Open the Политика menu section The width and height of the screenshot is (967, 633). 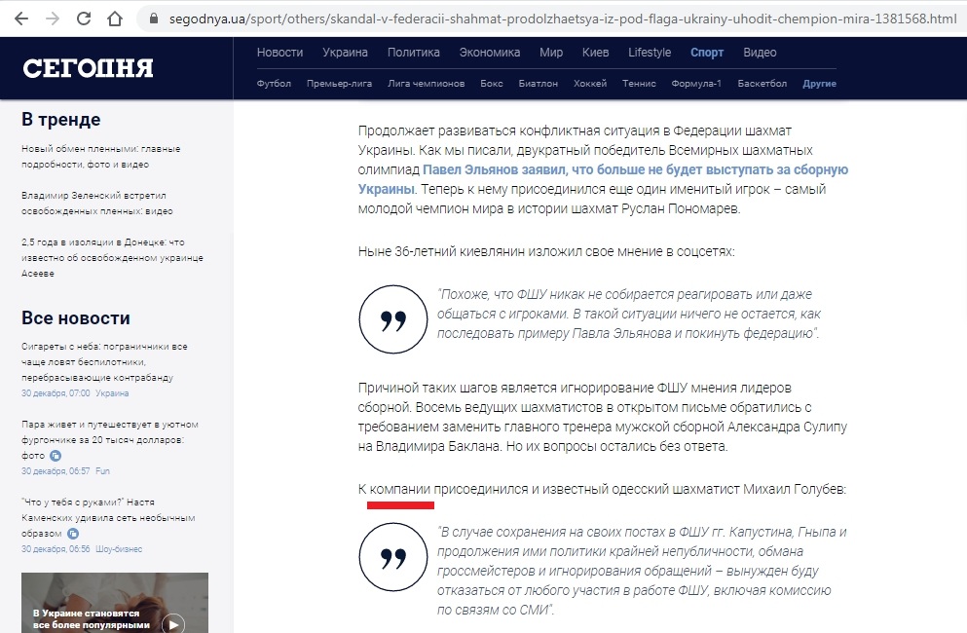(x=413, y=53)
